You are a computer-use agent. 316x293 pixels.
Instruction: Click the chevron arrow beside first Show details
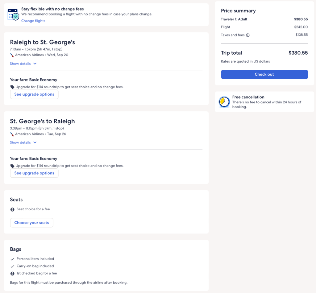[35, 64]
